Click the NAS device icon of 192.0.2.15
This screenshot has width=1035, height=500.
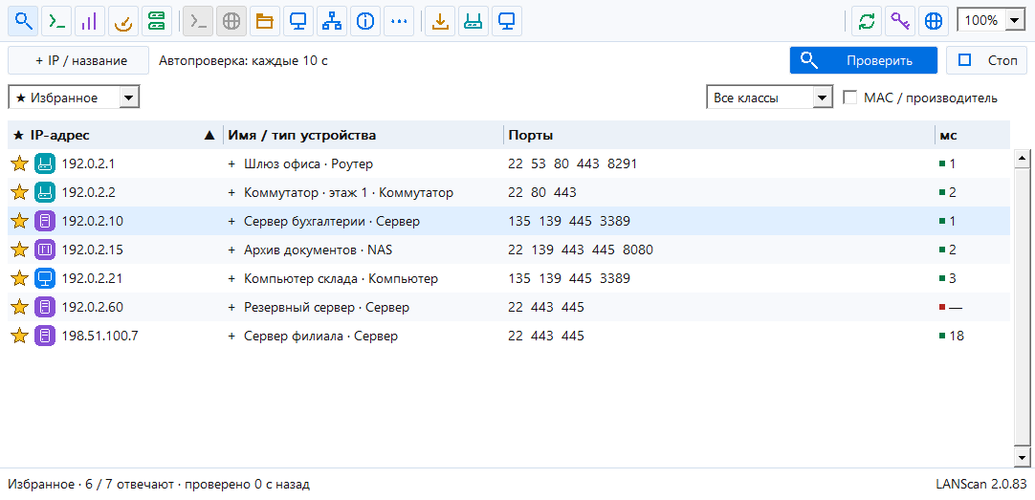(45, 250)
